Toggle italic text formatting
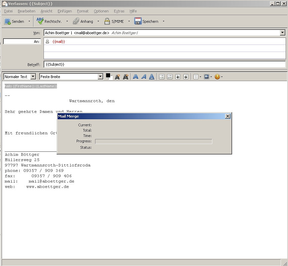This screenshot has width=288, height=266. (144, 77)
